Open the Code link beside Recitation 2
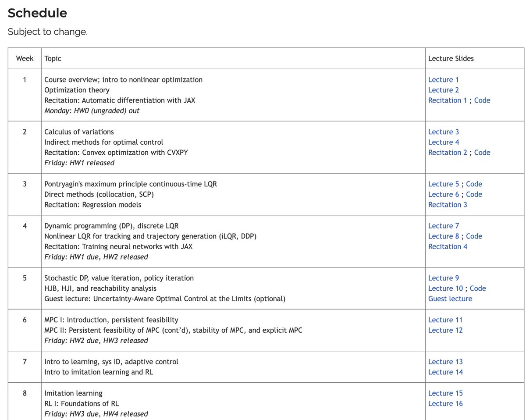 click(482, 153)
